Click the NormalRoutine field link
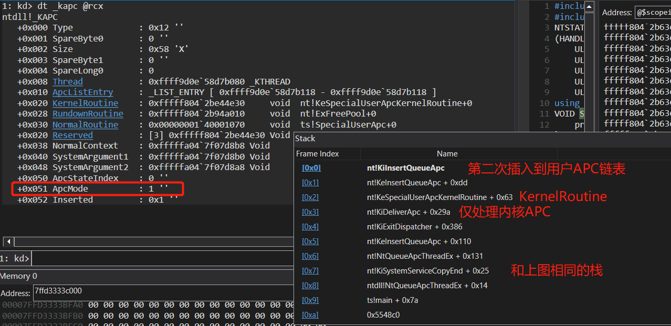Viewport: 671px width, 326px height. [x=85, y=124]
